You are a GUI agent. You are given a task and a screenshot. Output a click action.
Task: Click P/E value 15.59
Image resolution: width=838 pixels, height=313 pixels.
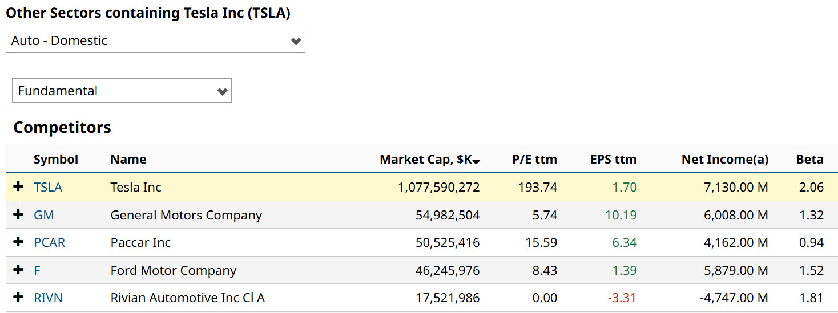click(x=541, y=242)
